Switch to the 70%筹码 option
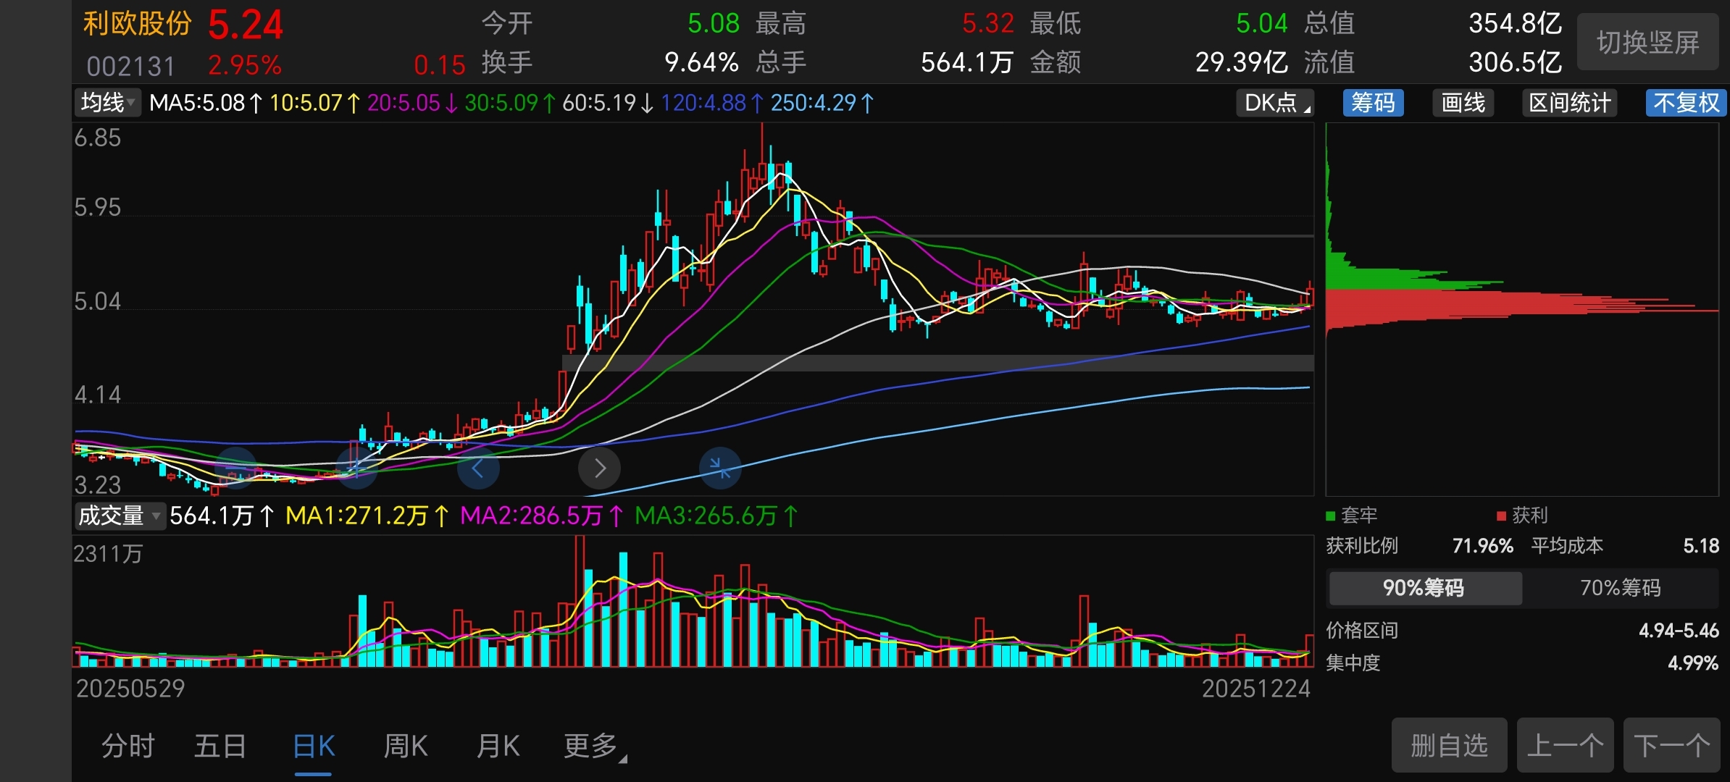This screenshot has height=782, width=1730. 1620,587
